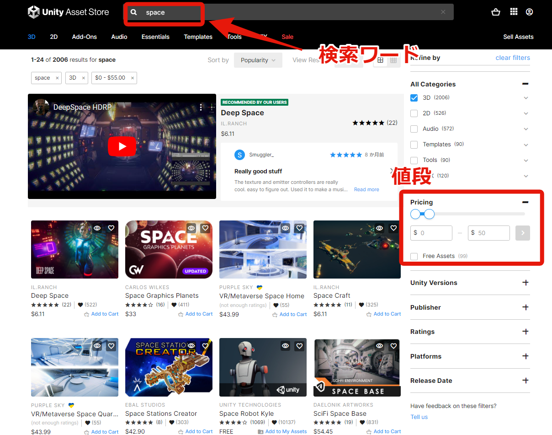Screen dimensions: 552x435
Task: Switch to the compact grid view layout
Action: 393,60
